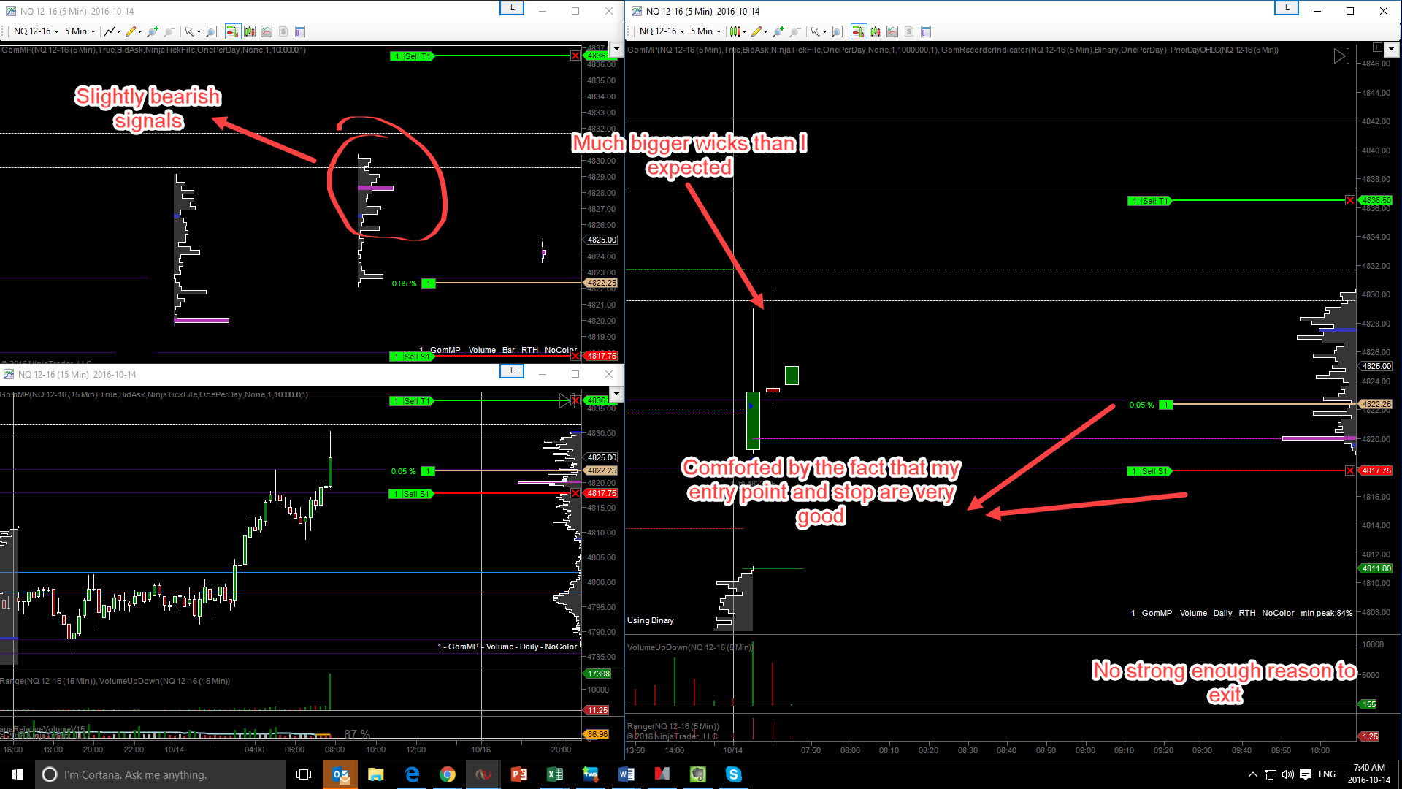Open chart style dropdown in top-left 5 Min window
1402x789 pixels.
[112, 31]
